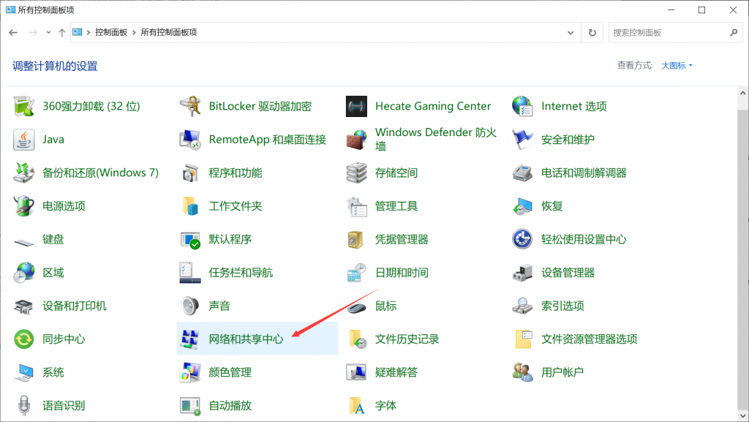Open the recent locations dropdown arrow
This screenshot has height=422, width=749.
coord(48,32)
